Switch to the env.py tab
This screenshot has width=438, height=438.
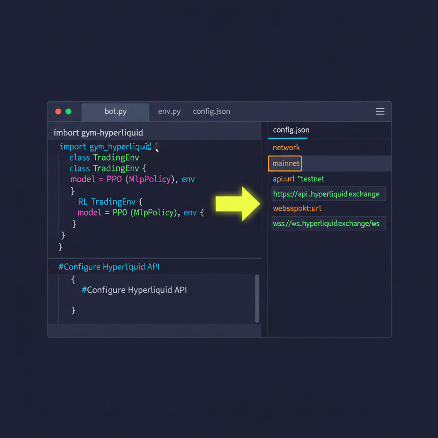(169, 111)
